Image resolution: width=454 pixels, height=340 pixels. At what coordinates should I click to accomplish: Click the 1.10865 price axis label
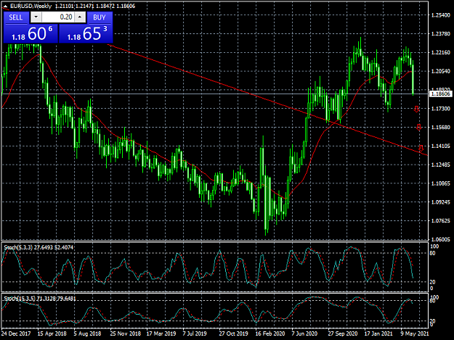[x=441, y=183]
